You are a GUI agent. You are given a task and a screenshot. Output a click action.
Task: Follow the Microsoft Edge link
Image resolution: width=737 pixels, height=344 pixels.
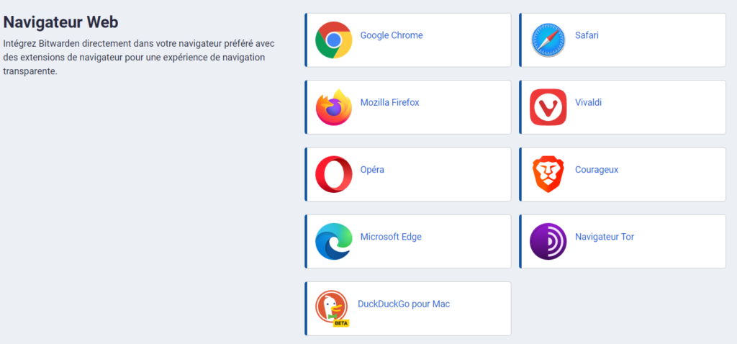pyautogui.click(x=391, y=237)
